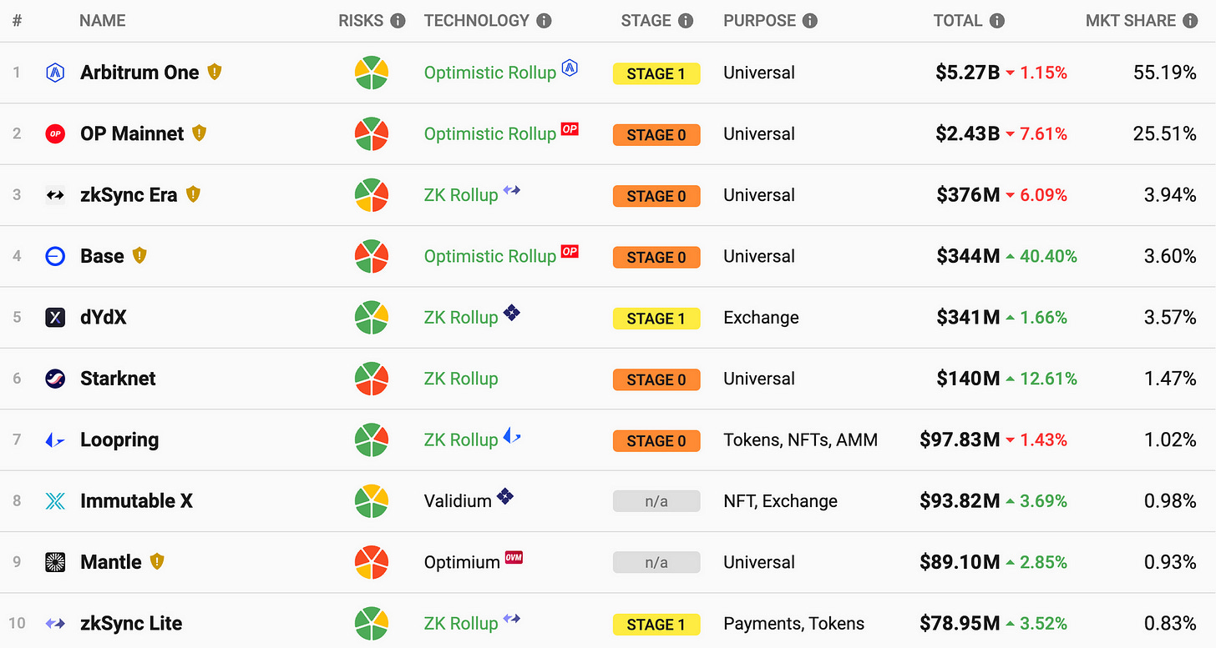
Task: Click the STAGE 1 badge for dYdX
Action: [x=656, y=318]
